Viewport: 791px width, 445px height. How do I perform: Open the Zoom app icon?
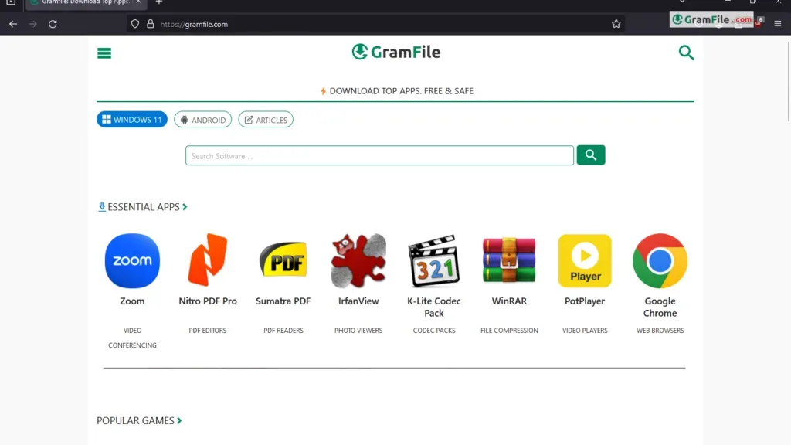point(132,261)
